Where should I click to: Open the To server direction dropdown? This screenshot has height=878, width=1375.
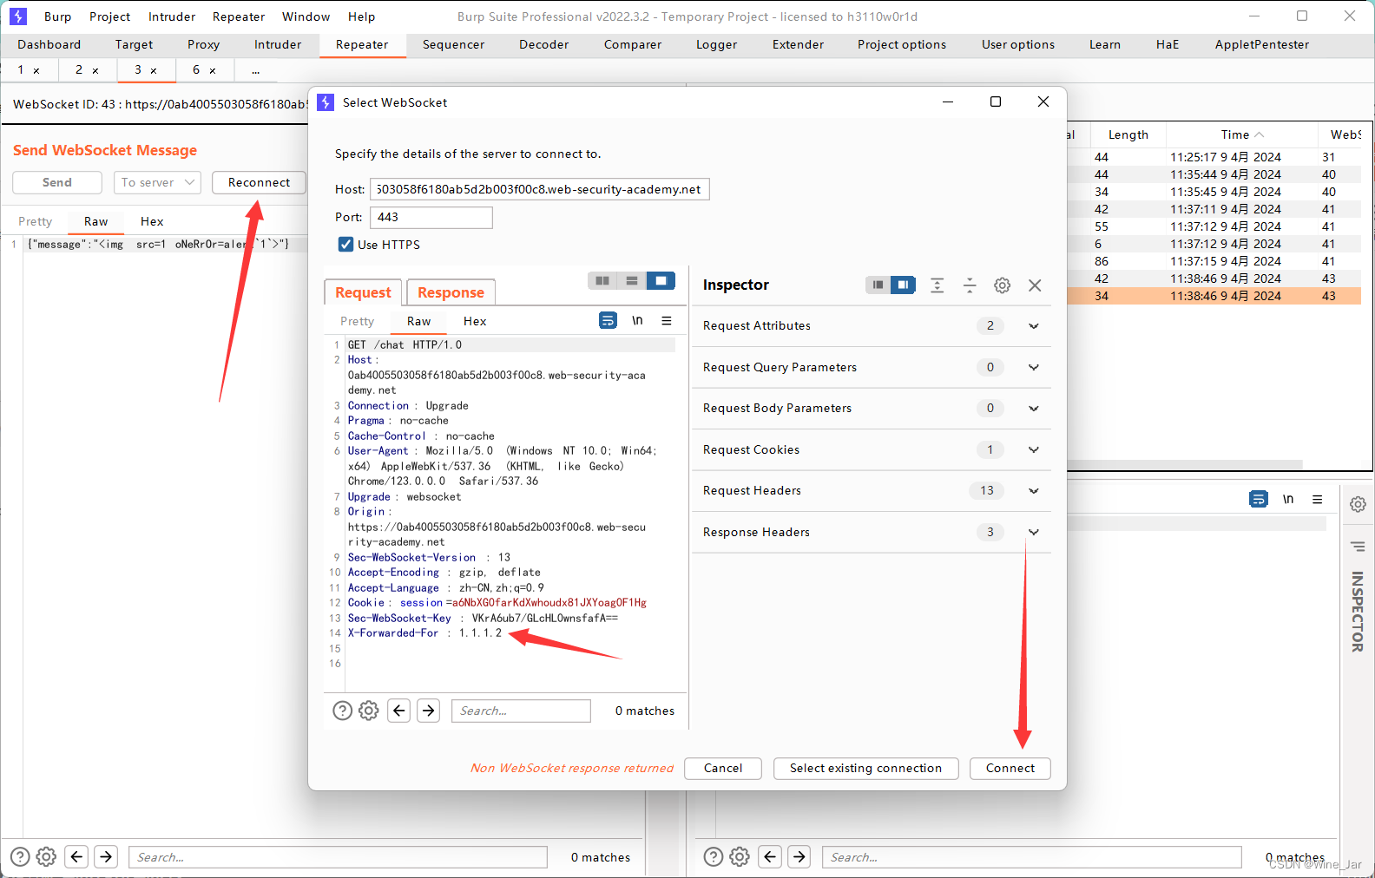click(x=157, y=182)
